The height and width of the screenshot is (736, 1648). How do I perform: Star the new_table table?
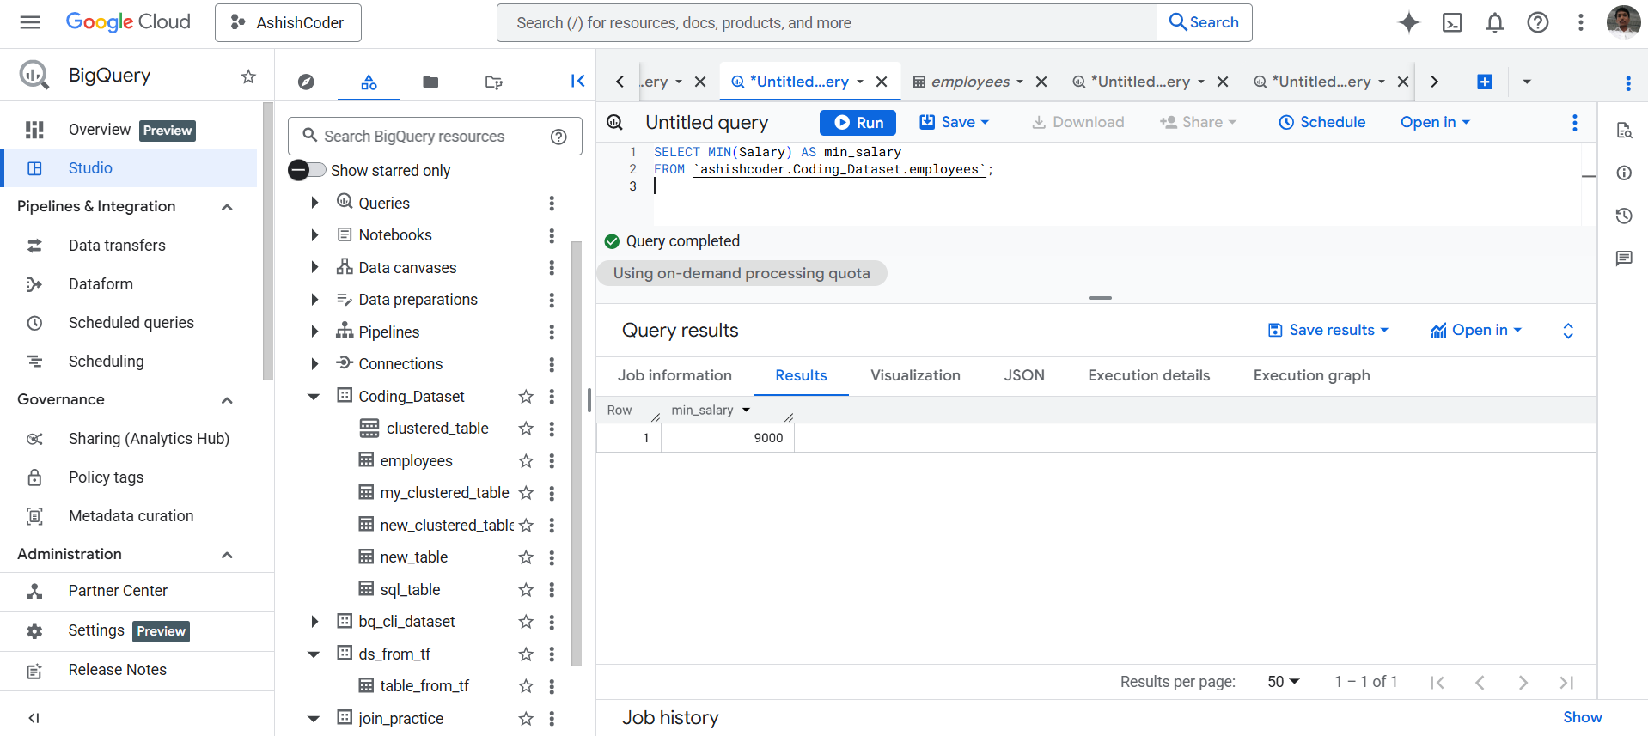point(526,557)
